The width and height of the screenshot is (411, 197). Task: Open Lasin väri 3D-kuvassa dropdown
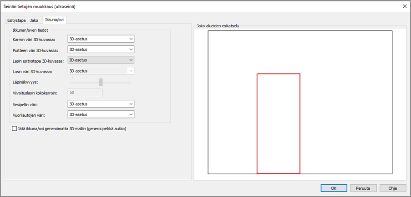[x=101, y=71]
